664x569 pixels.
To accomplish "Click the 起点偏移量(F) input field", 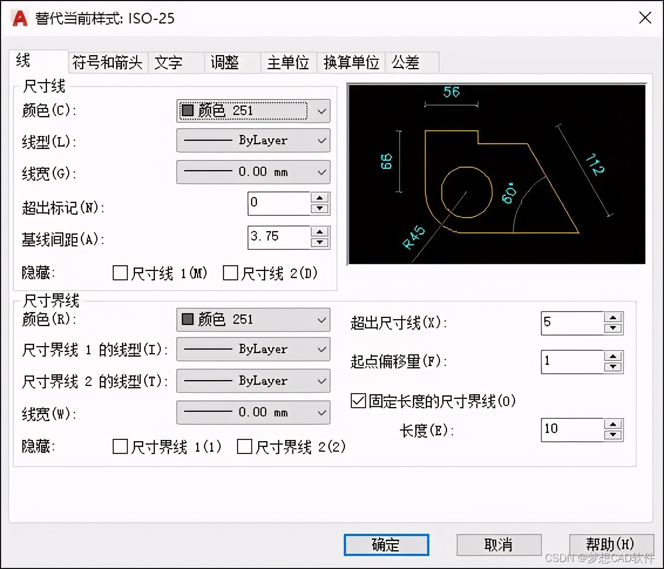I will pos(572,361).
